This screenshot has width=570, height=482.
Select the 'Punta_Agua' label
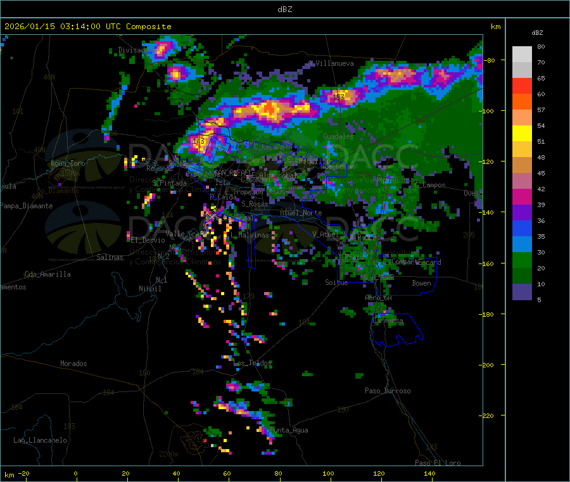[x=289, y=430]
